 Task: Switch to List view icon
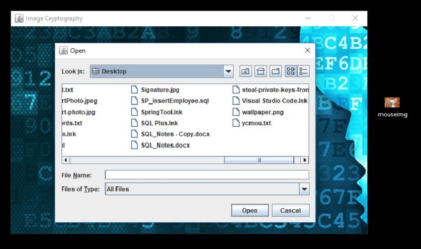(291, 71)
